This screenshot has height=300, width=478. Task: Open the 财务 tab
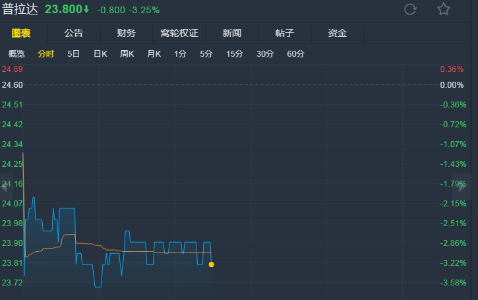coord(126,33)
